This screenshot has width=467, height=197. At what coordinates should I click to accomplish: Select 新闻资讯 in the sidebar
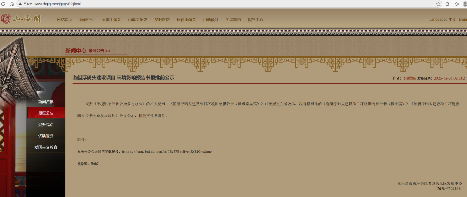click(46, 102)
